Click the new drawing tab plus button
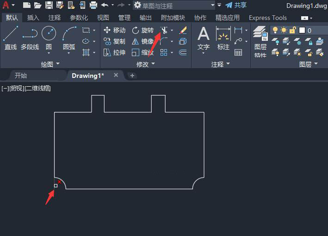This screenshot has width=328, height=236. click(132, 76)
